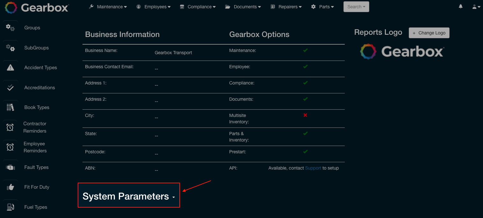483x218 pixels.
Task: Click the Parts & Inventory green check
Action: click(x=305, y=133)
